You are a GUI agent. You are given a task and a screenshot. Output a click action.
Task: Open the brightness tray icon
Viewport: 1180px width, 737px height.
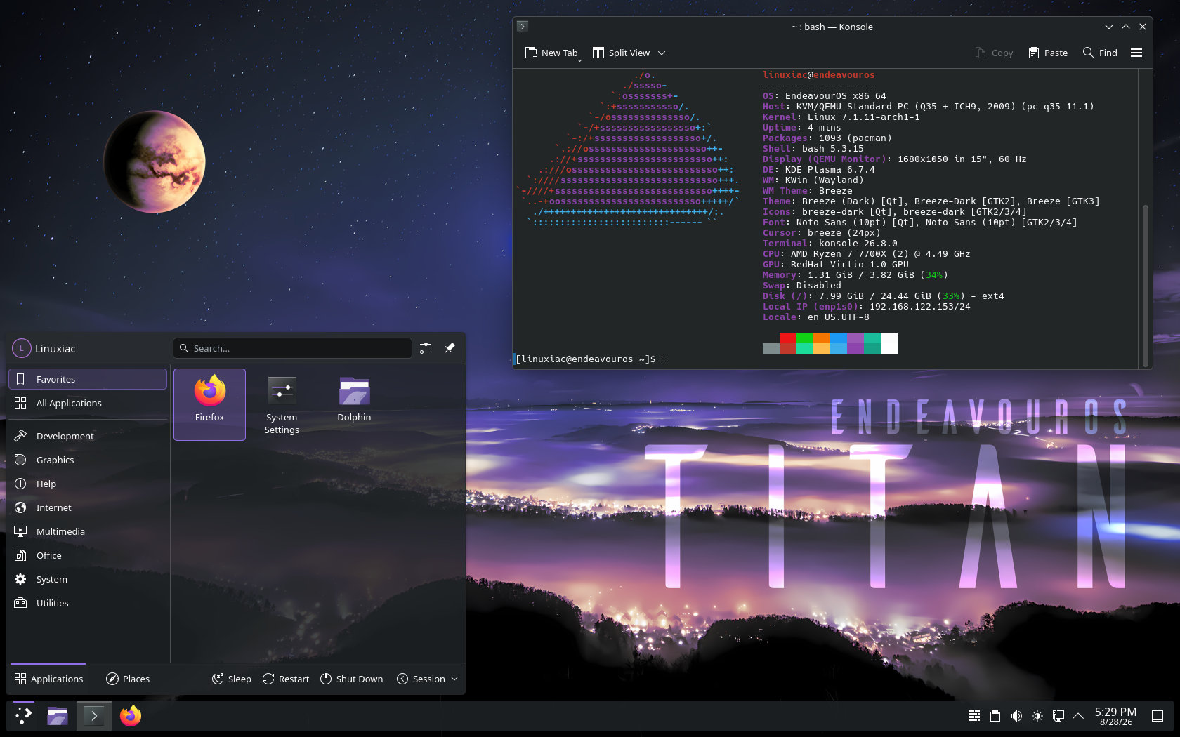tap(1037, 716)
